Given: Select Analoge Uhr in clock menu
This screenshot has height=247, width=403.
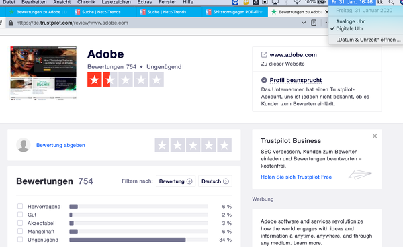Looking at the screenshot, I should point(350,21).
